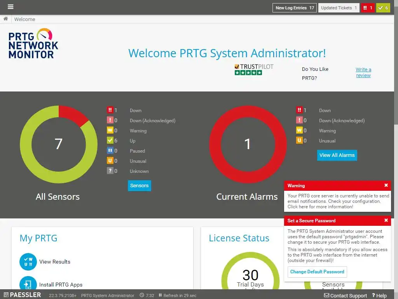398x299 pixels.
Task: Click Install PRTG Apps text link
Action: pos(61,285)
